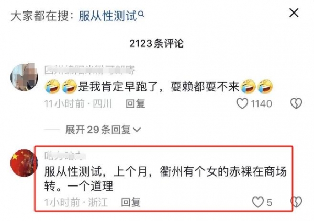
Task: Select the comment starting 服从性测试，上个月
Action: [165, 179]
